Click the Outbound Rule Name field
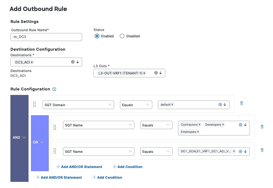The image size is (273, 188). tap(46, 37)
